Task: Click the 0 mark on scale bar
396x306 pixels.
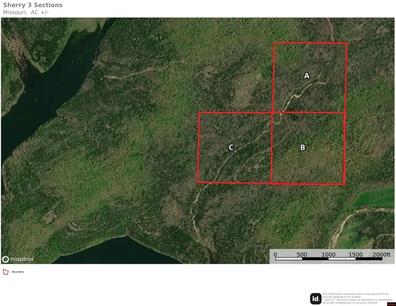Action: coord(275,255)
